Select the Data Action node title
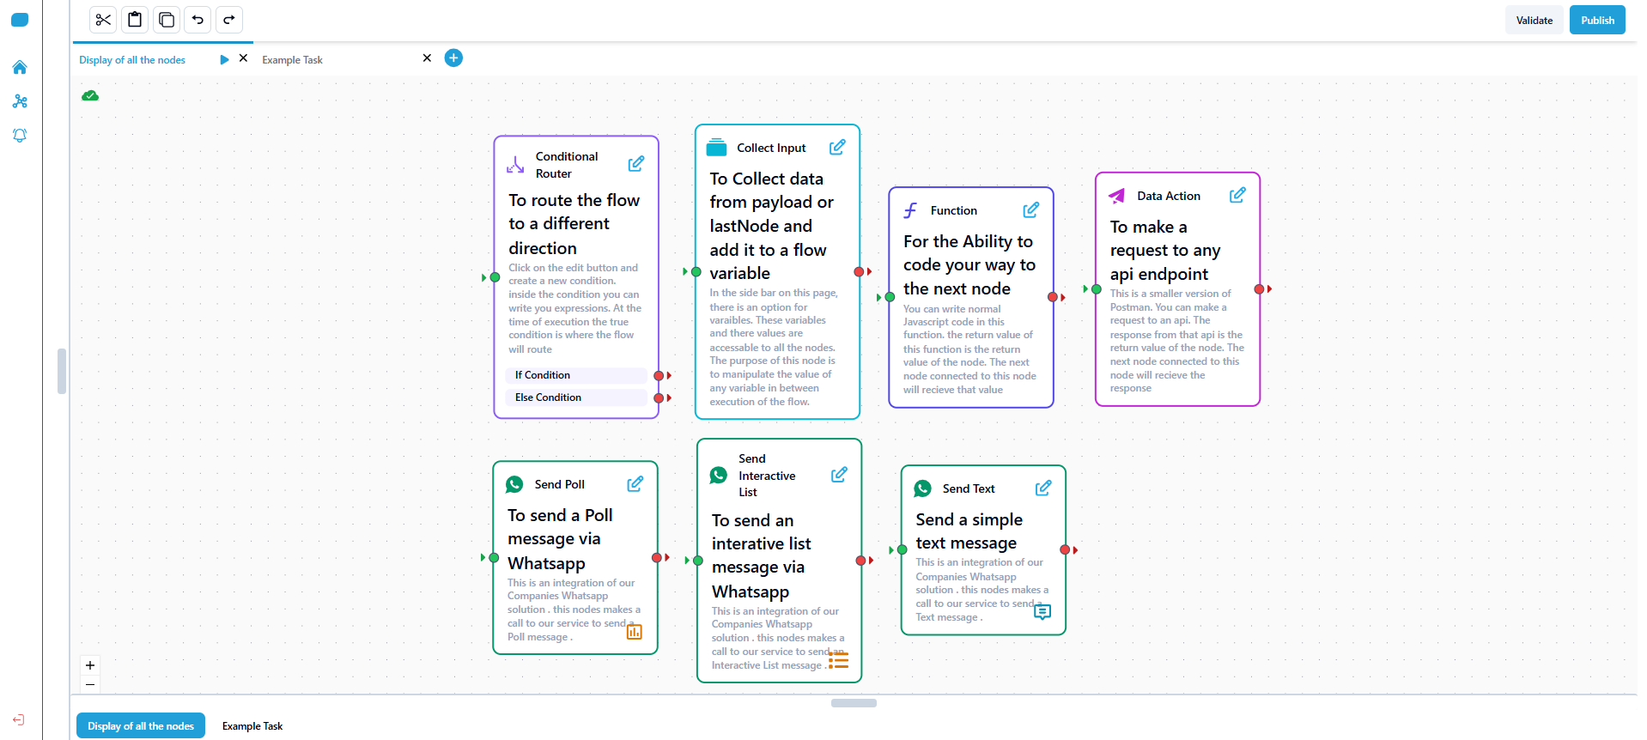The width and height of the screenshot is (1647, 740). point(1169,197)
